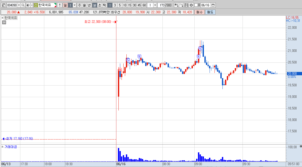The image size is (302, 167).
Task: Click the 173 candle count input field
Action: 161,5
